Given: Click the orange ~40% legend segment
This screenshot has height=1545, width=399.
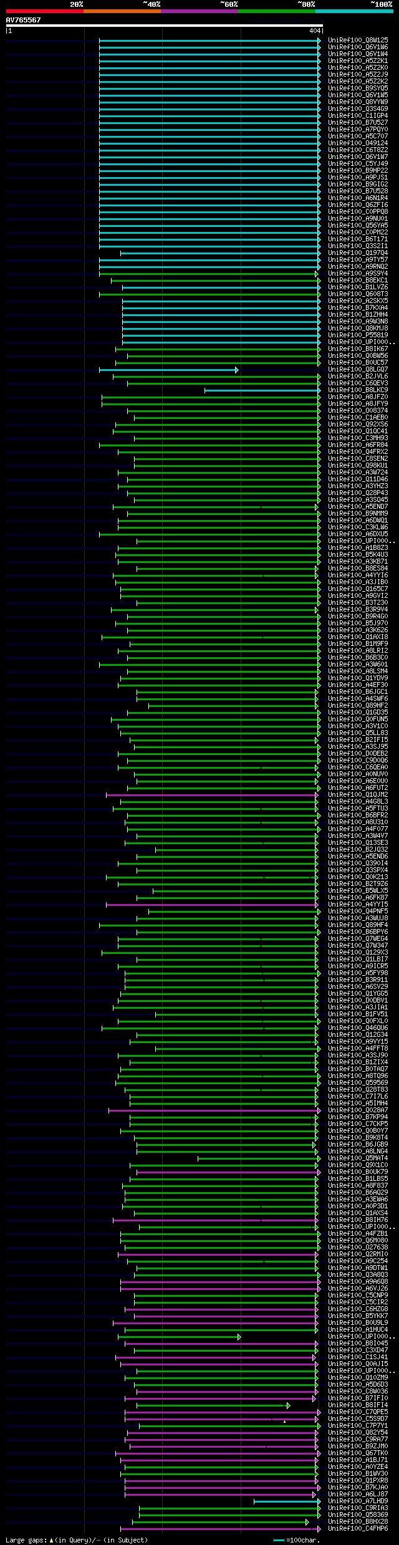Looking at the screenshot, I should (x=122, y=11).
